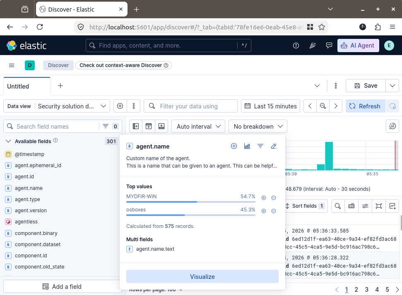Click Check out context-aware Discover
The image size is (402, 295).
point(123,65)
